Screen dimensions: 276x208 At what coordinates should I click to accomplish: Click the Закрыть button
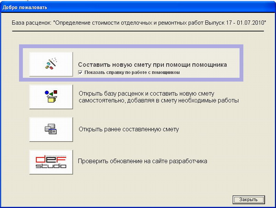tap(248, 200)
